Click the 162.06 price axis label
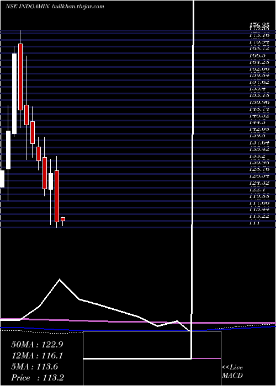Image resolution: width=276 pixels, height=386 pixels. pyautogui.click(x=259, y=69)
